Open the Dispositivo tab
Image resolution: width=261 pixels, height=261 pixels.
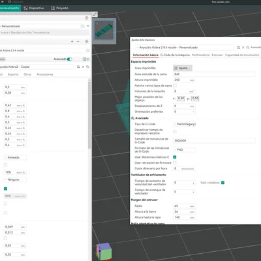click(x=34, y=8)
